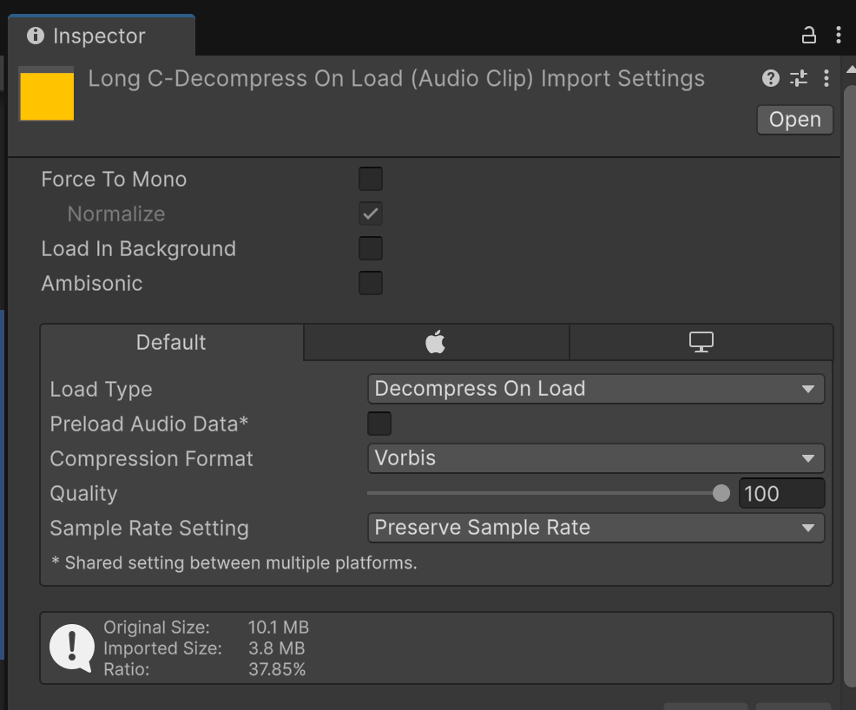
Task: Open the Sample Rate Setting dropdown
Action: [596, 528]
